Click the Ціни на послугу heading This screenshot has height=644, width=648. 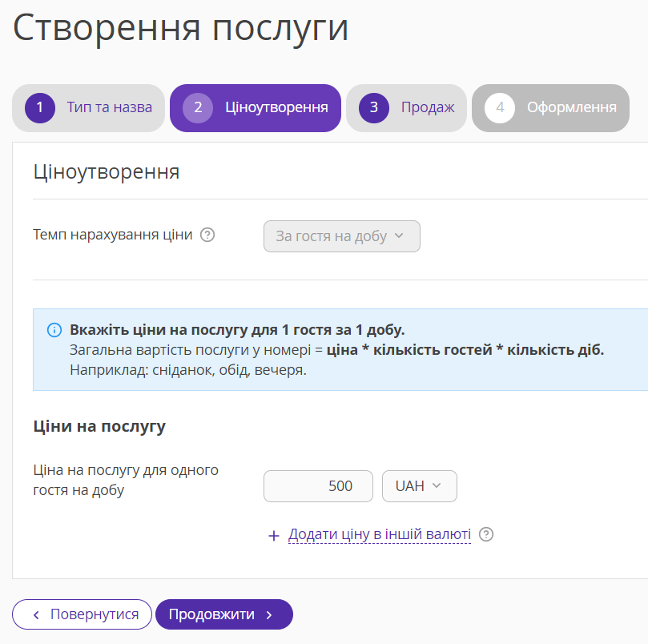click(x=99, y=426)
